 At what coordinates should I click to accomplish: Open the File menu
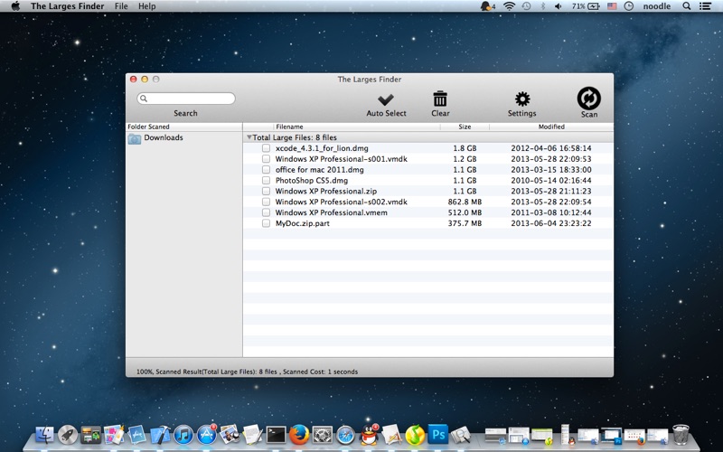click(x=121, y=6)
